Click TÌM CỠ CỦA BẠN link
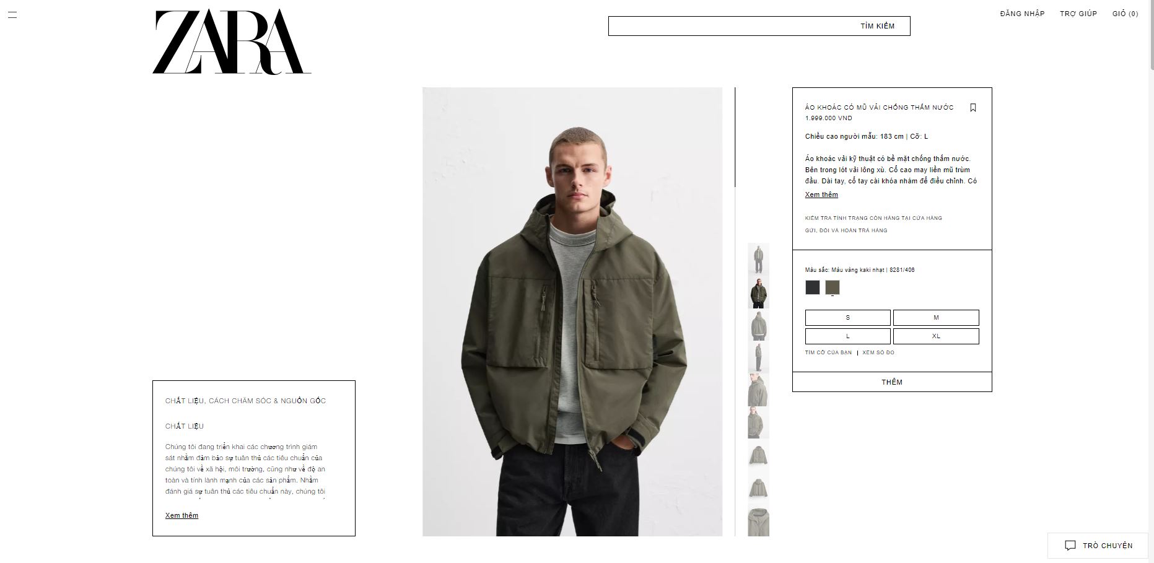 828,352
